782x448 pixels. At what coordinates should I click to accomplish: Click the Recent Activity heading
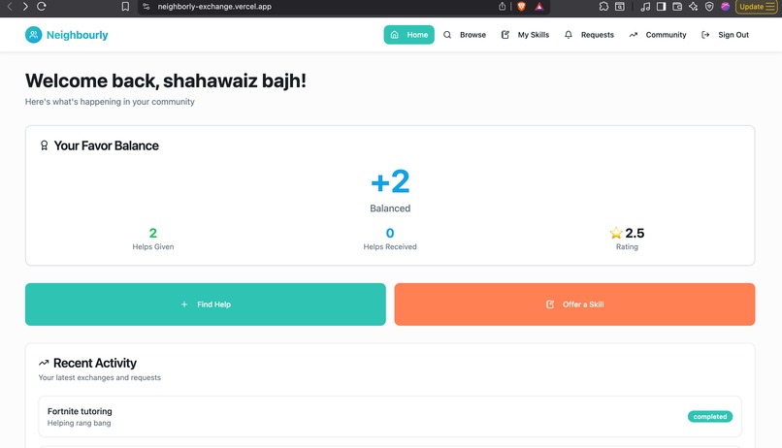click(95, 363)
